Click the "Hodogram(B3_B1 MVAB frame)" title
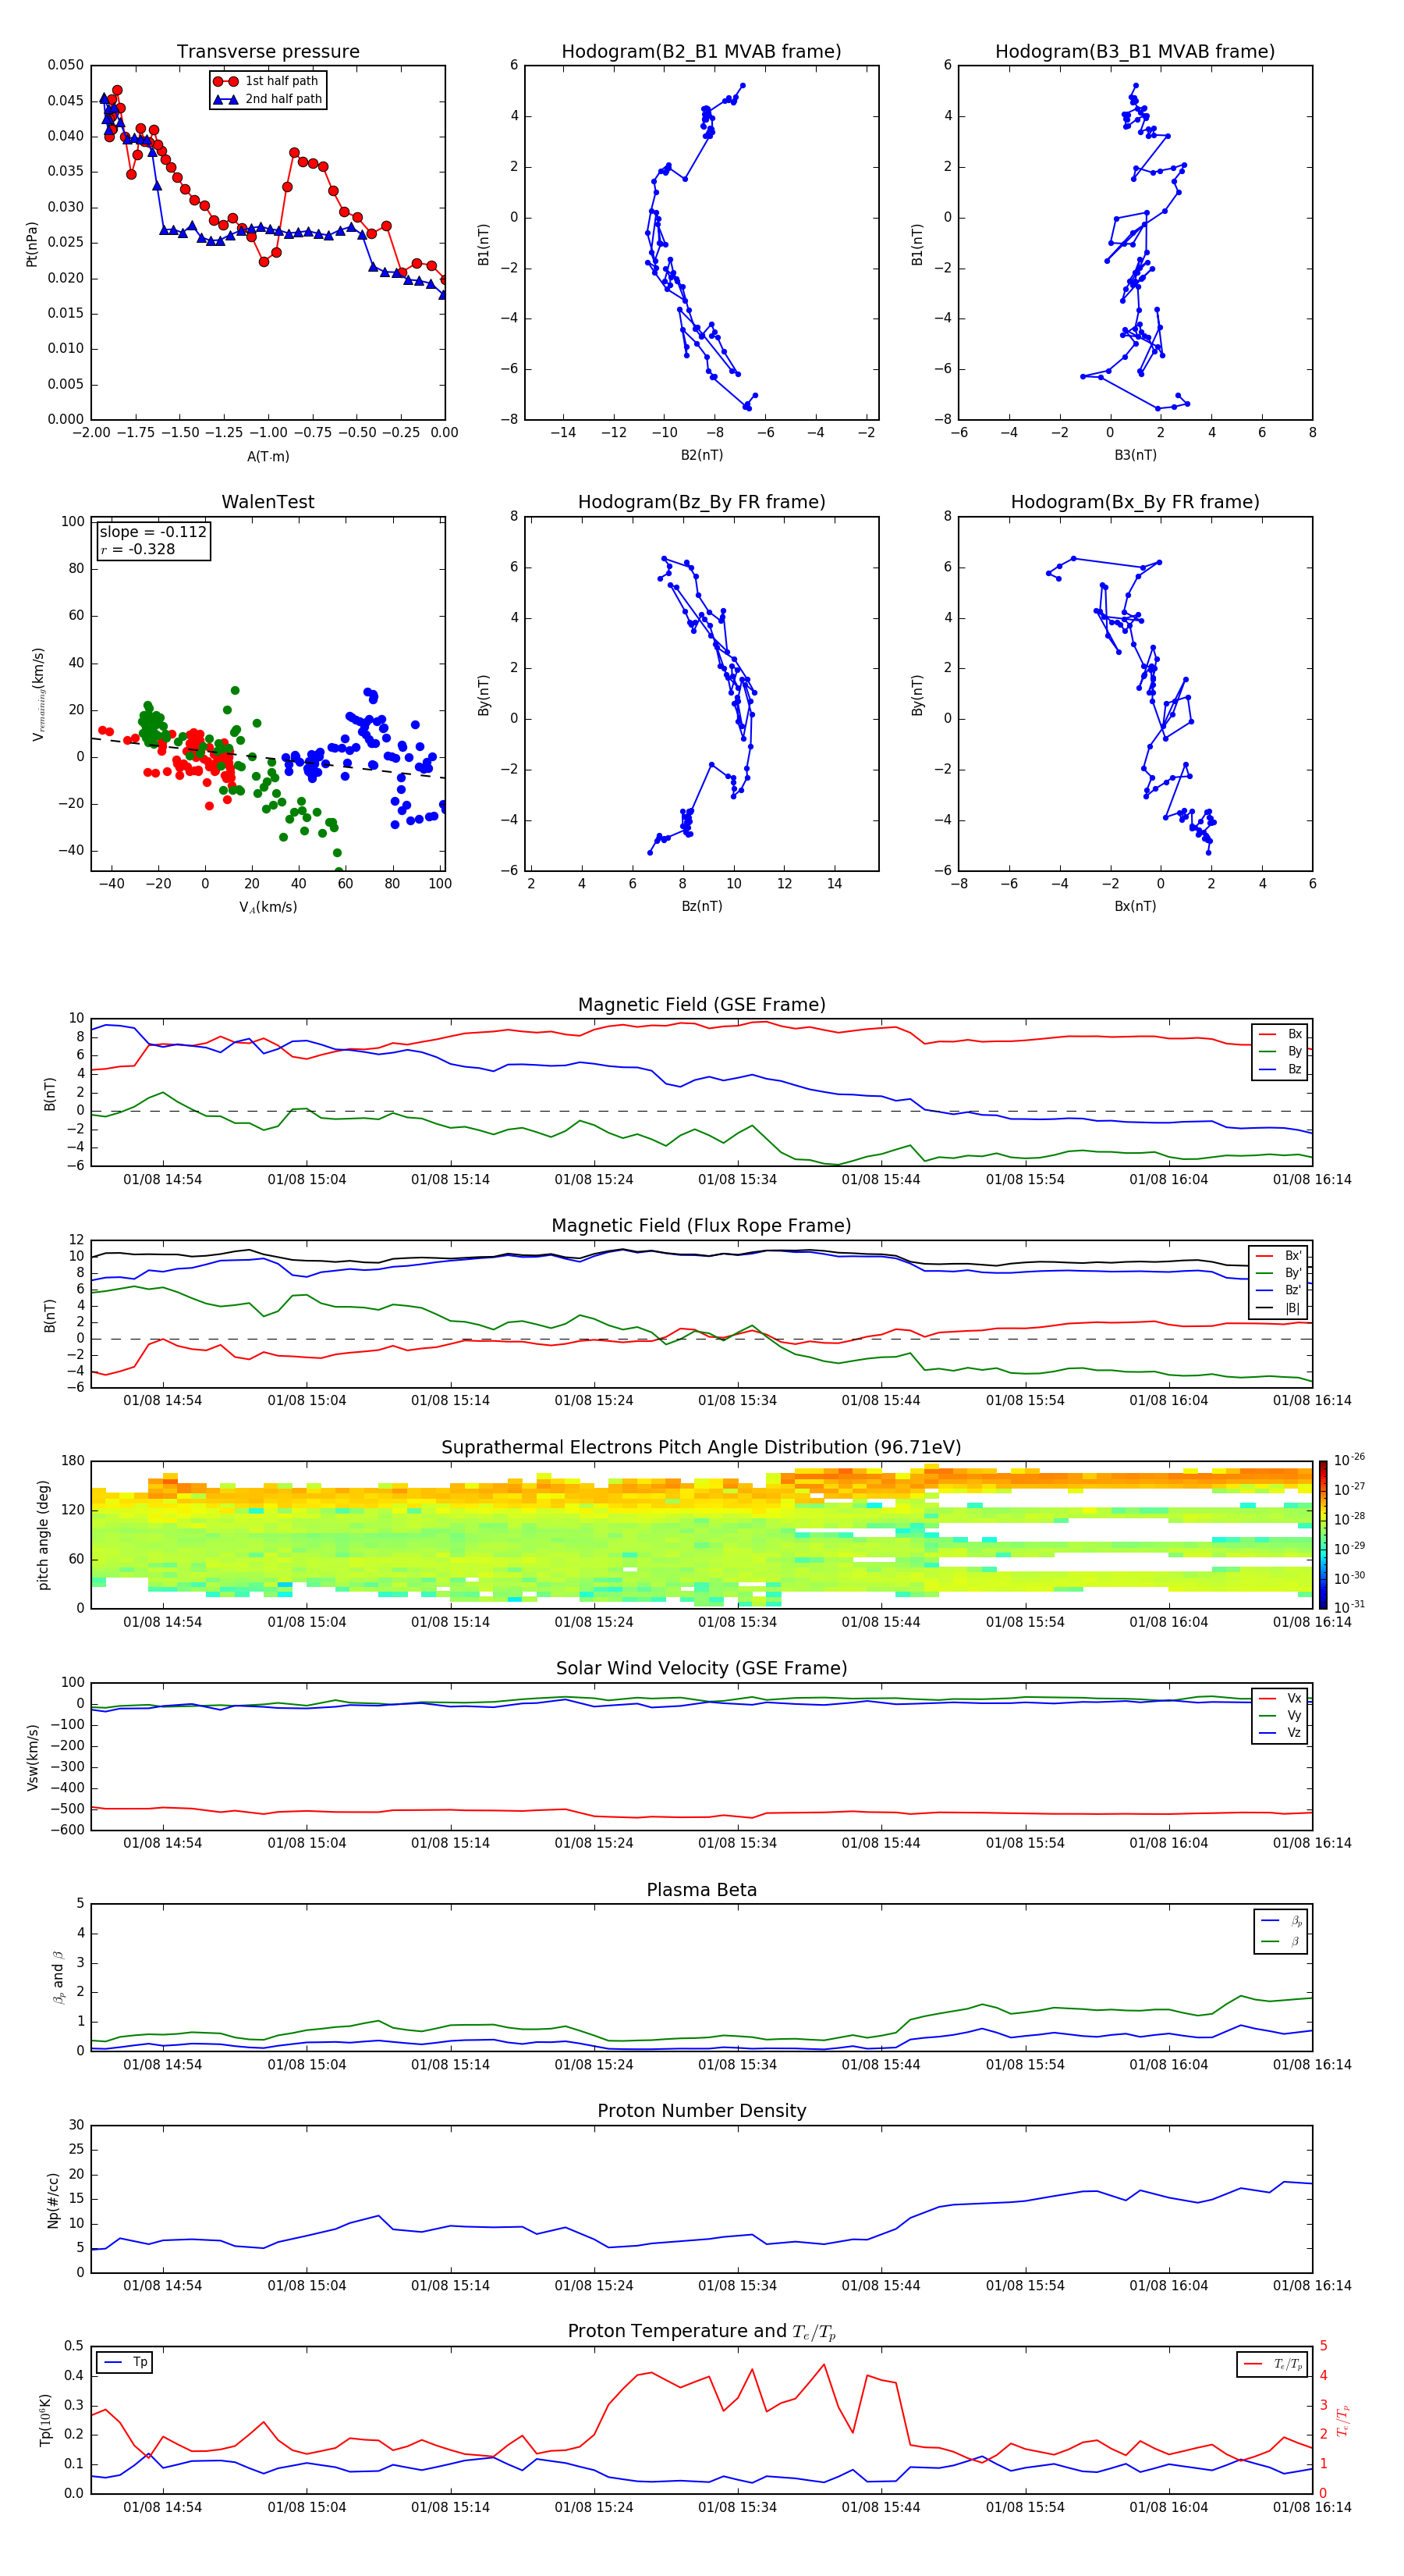The image size is (1404, 2576). pos(1135,52)
